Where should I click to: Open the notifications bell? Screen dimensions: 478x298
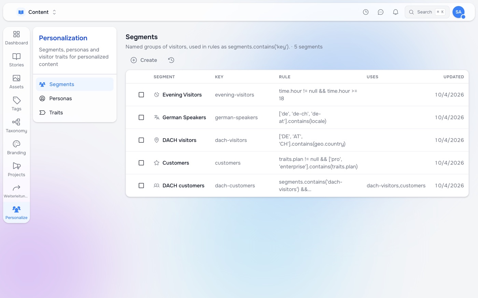click(395, 12)
